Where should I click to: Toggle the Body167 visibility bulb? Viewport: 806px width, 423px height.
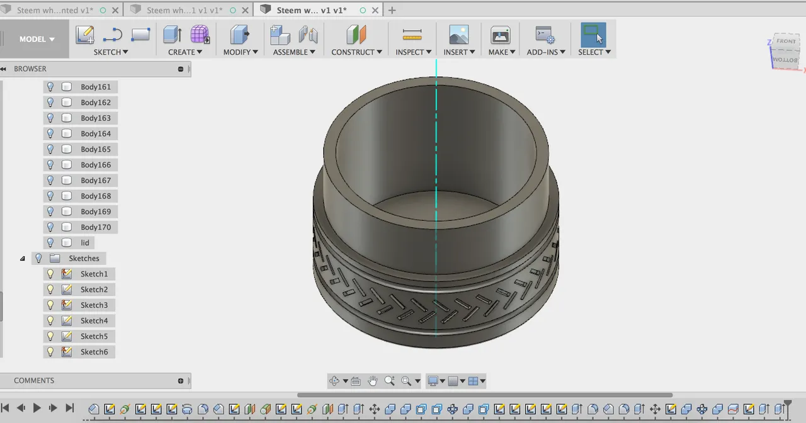tap(50, 181)
